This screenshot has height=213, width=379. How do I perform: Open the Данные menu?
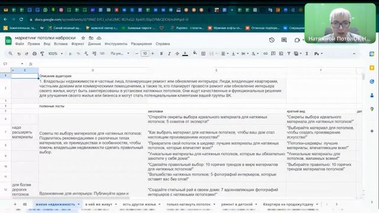pos(94,44)
